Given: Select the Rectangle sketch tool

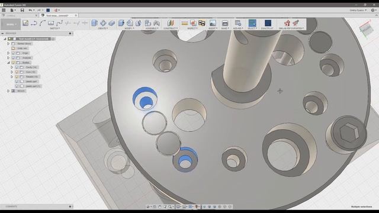Looking at the screenshot, I should point(51,23).
